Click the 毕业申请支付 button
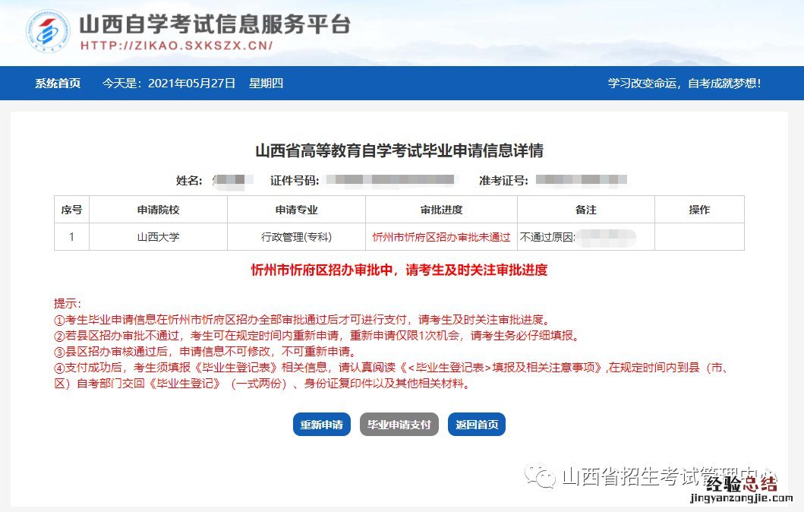 click(399, 425)
